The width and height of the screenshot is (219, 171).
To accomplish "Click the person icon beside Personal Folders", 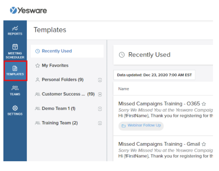I will pos(37,80).
